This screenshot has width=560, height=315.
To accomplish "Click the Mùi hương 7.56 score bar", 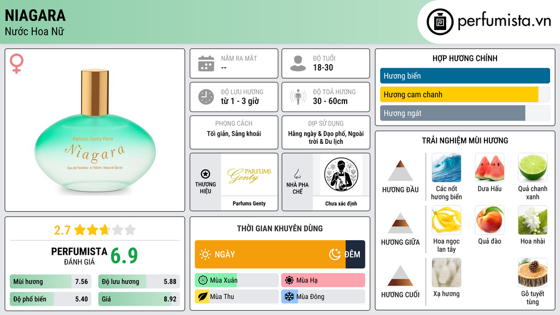I will [51, 282].
